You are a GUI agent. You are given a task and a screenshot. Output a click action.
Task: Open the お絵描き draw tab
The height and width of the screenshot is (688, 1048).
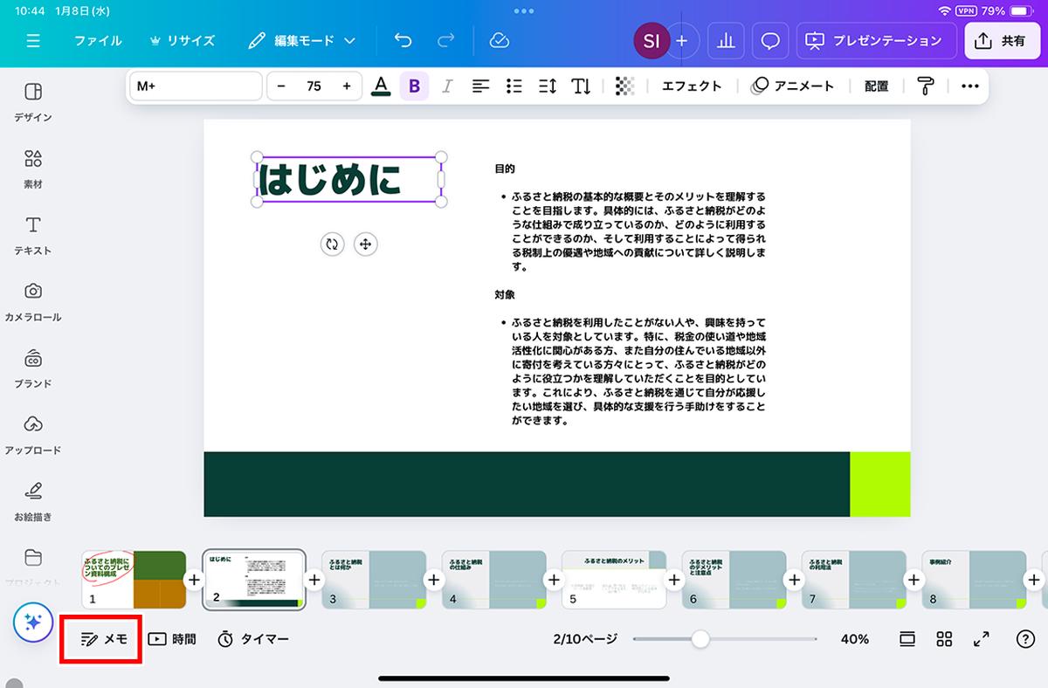pos(33,500)
